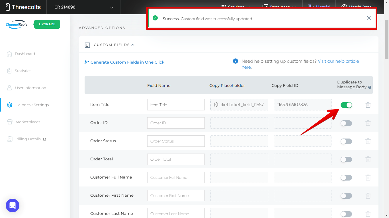
Task: Click trash icon for Order Total row
Action: pyautogui.click(x=368, y=159)
